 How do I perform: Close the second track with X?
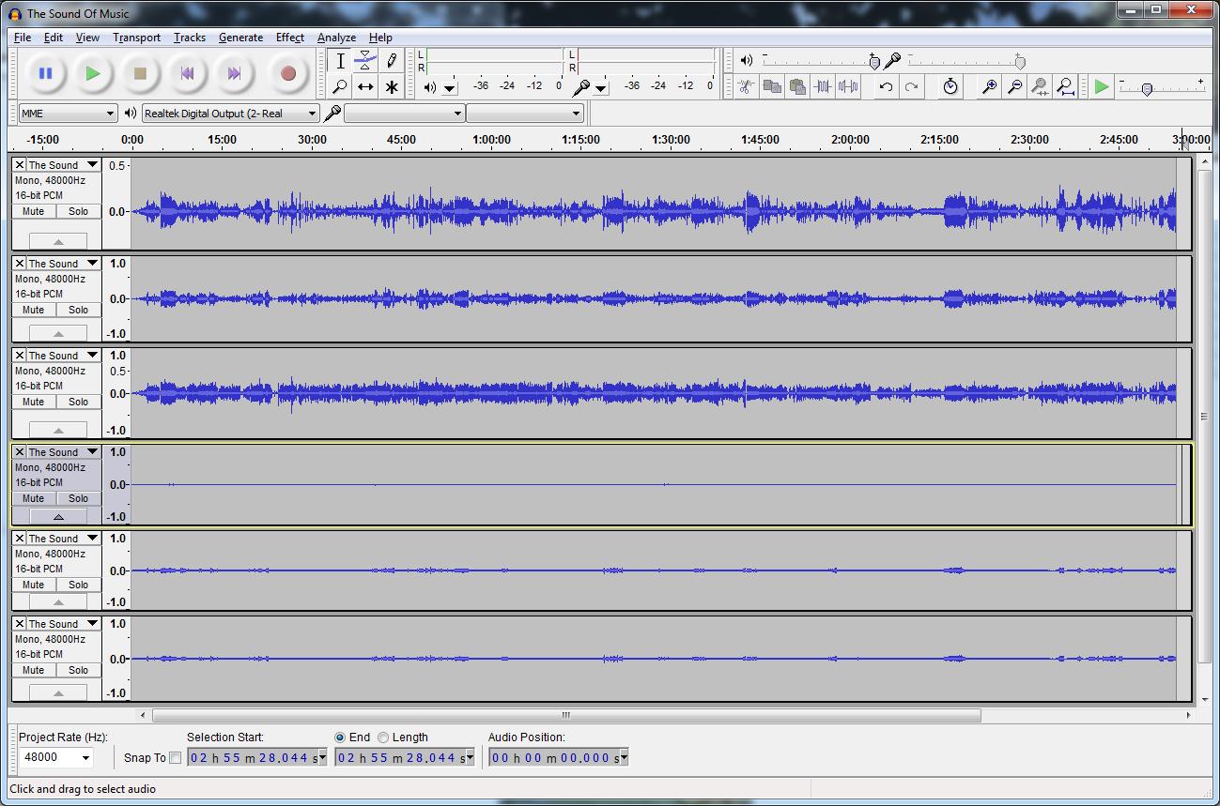[20, 264]
